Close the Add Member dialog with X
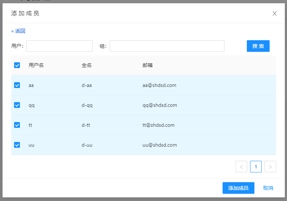 [x=274, y=13]
